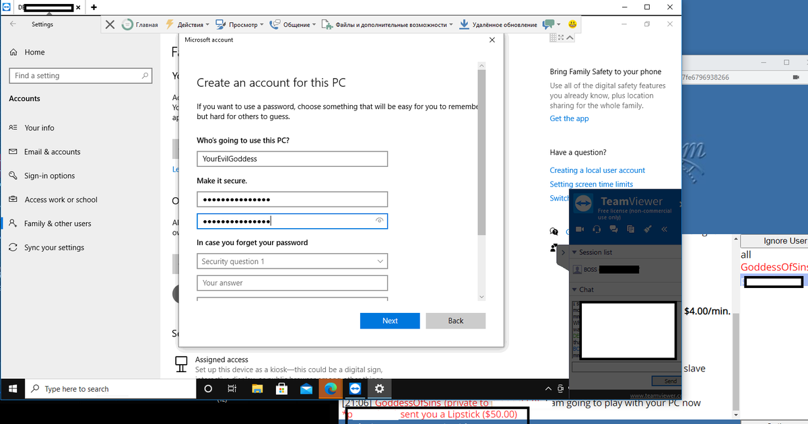Open File Explorer from the taskbar
The height and width of the screenshot is (424, 808).
pos(257,389)
